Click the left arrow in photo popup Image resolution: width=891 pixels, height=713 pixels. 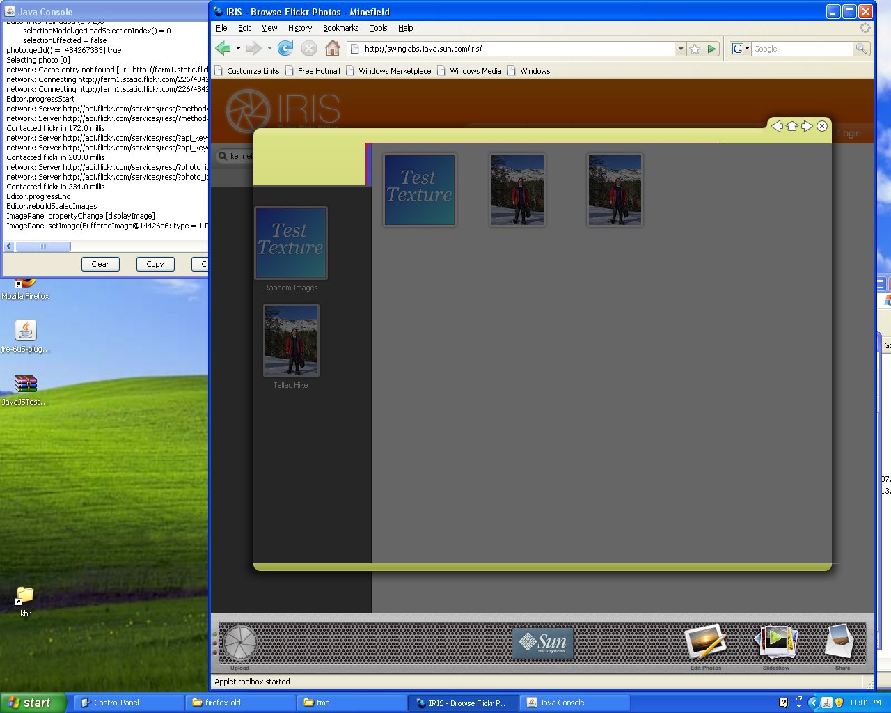777,126
